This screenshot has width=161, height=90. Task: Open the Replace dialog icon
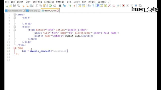(64, 5)
